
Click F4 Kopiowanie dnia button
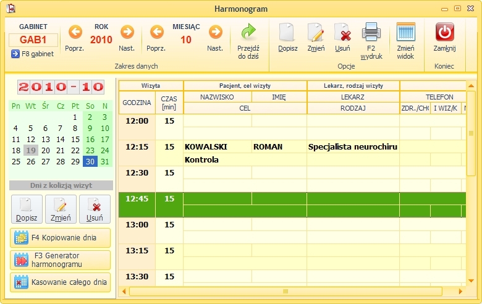[61, 238]
